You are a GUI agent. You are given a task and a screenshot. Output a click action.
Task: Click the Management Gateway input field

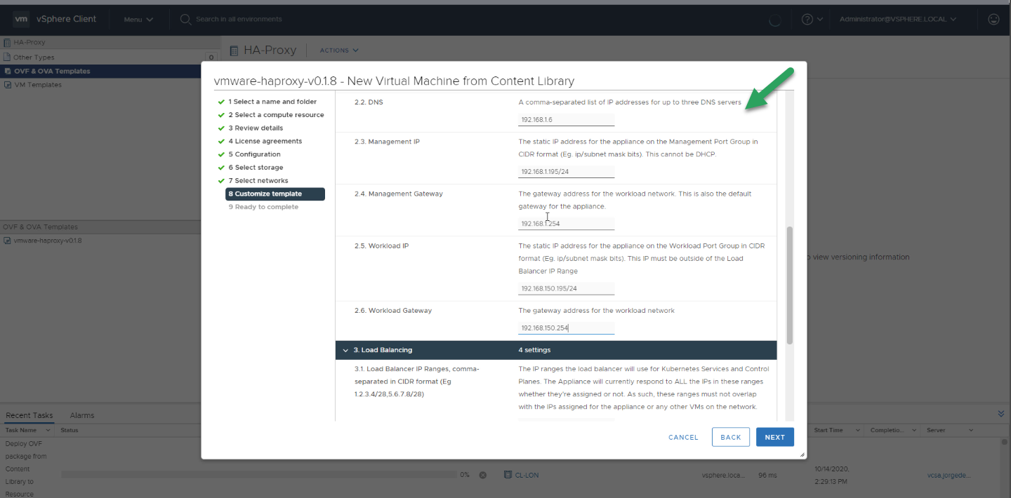(566, 224)
